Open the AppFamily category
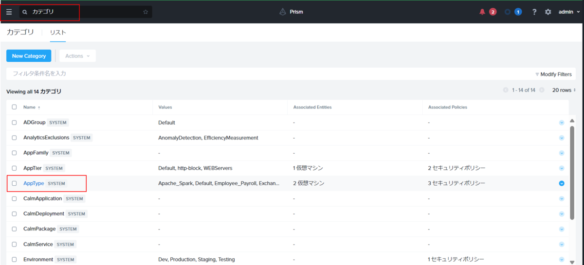Image resolution: width=584 pixels, height=265 pixels. tap(36, 153)
